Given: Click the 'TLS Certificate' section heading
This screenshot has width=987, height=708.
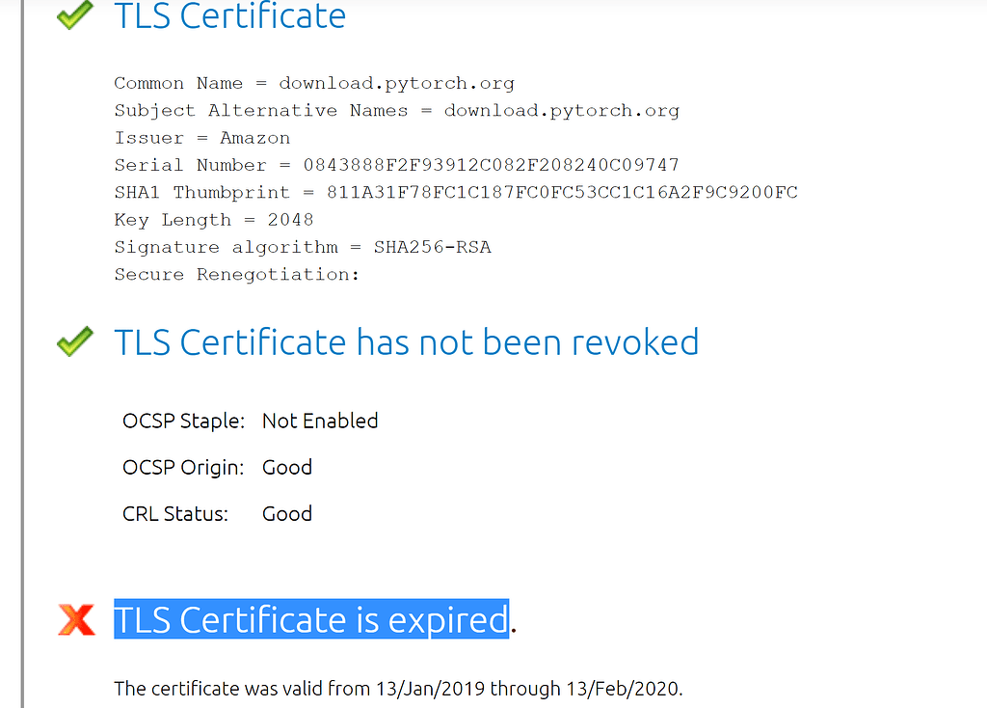Looking at the screenshot, I should (229, 15).
